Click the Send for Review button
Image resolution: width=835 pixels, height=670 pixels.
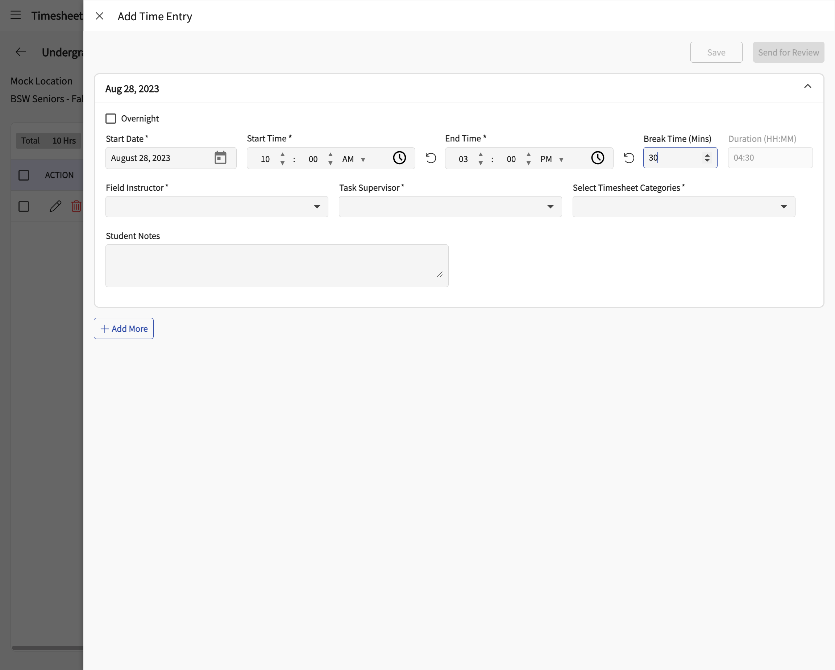[x=788, y=52]
